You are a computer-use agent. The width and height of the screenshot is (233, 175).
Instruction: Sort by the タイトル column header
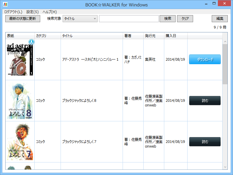point(92,36)
